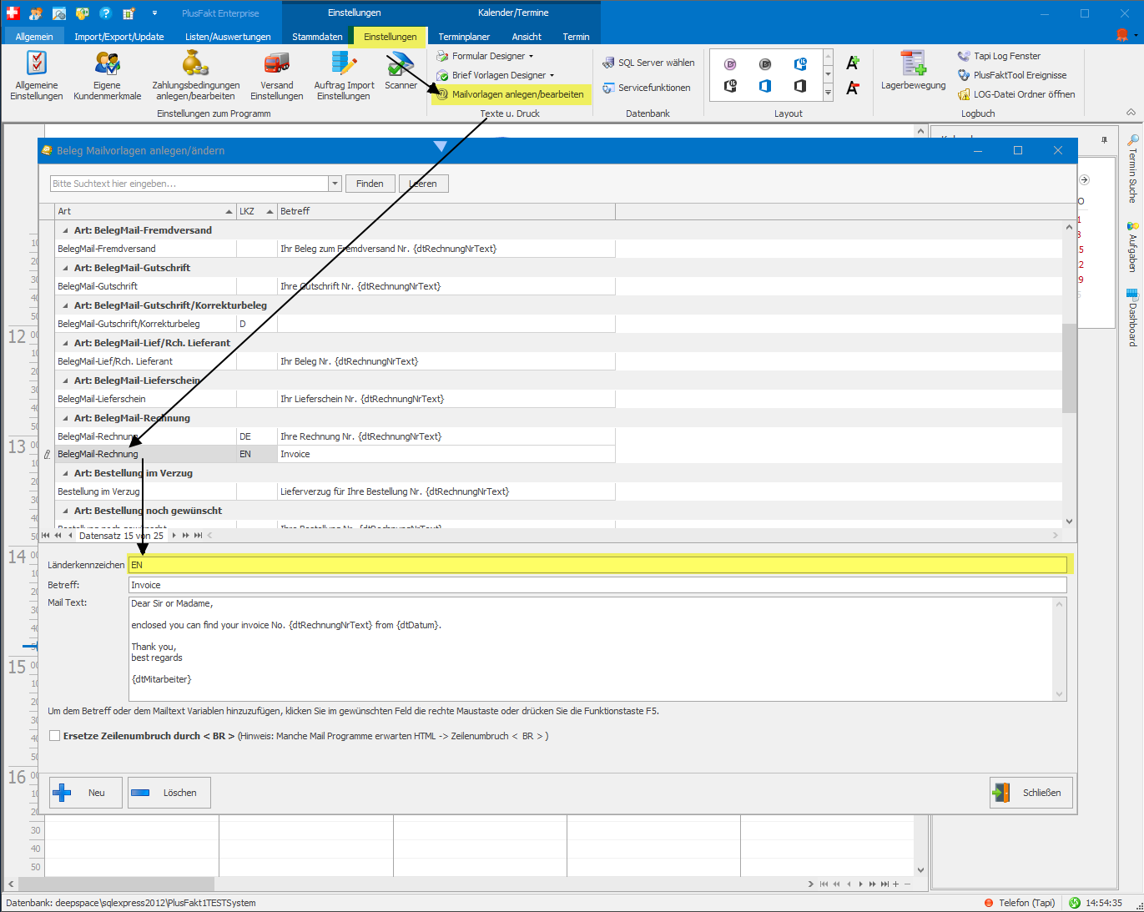Collapse group Art: BelegMail-Fremdversand
The width and height of the screenshot is (1144, 912).
(x=66, y=230)
